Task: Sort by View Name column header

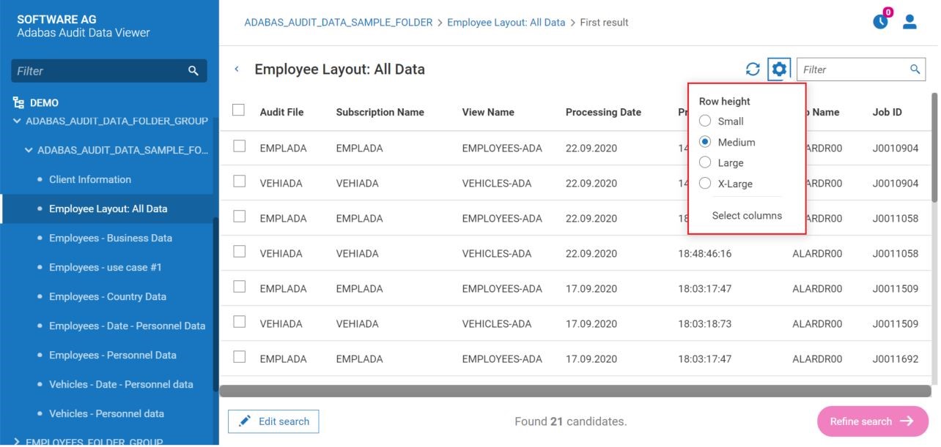Action: click(488, 112)
